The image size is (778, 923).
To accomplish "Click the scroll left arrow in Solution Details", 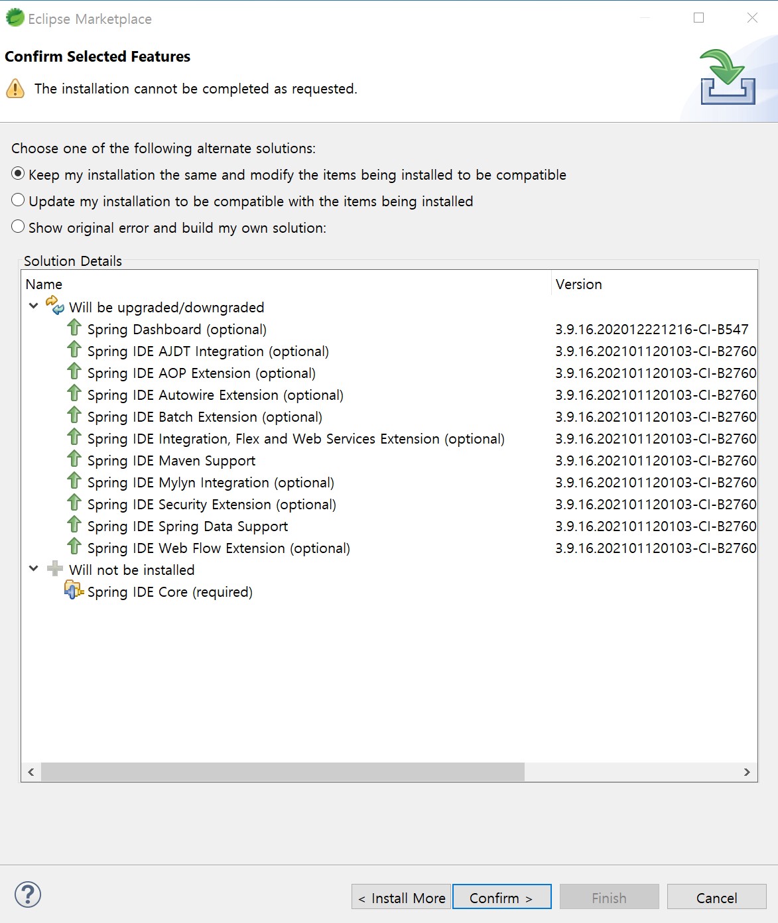I will (x=31, y=772).
